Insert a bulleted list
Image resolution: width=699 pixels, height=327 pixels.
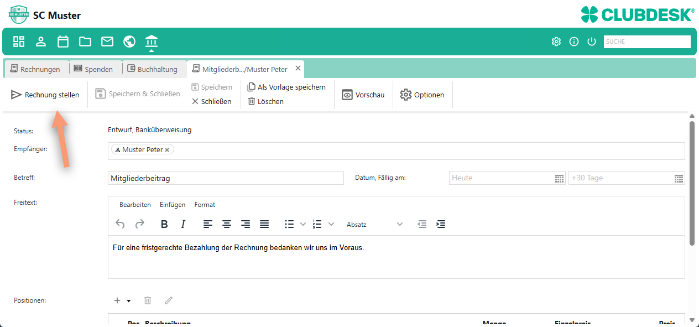tap(289, 224)
